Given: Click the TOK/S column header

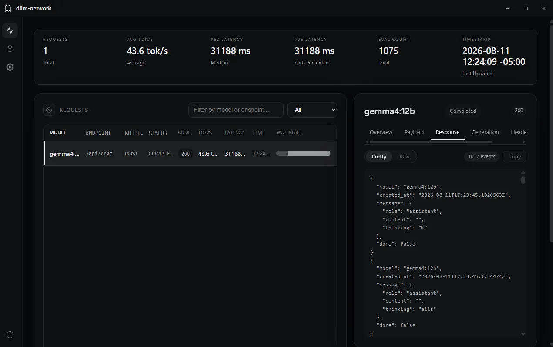Looking at the screenshot, I should tap(205, 132).
